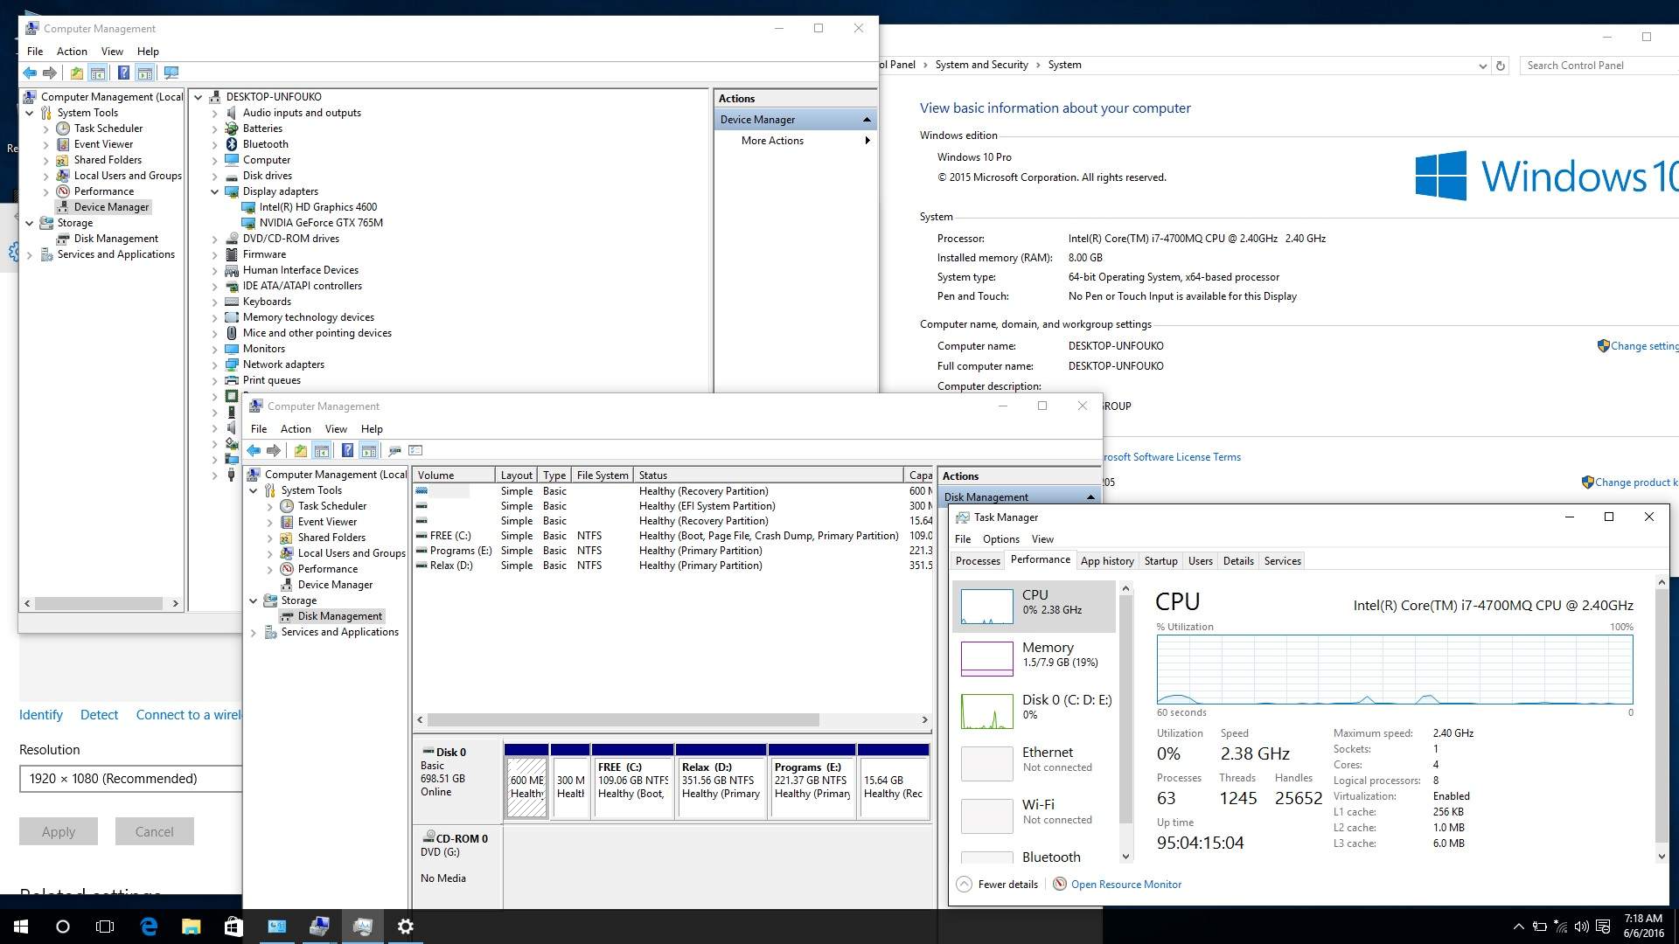
Task: Click Up one level icon in Disk Management window
Action: tap(301, 451)
